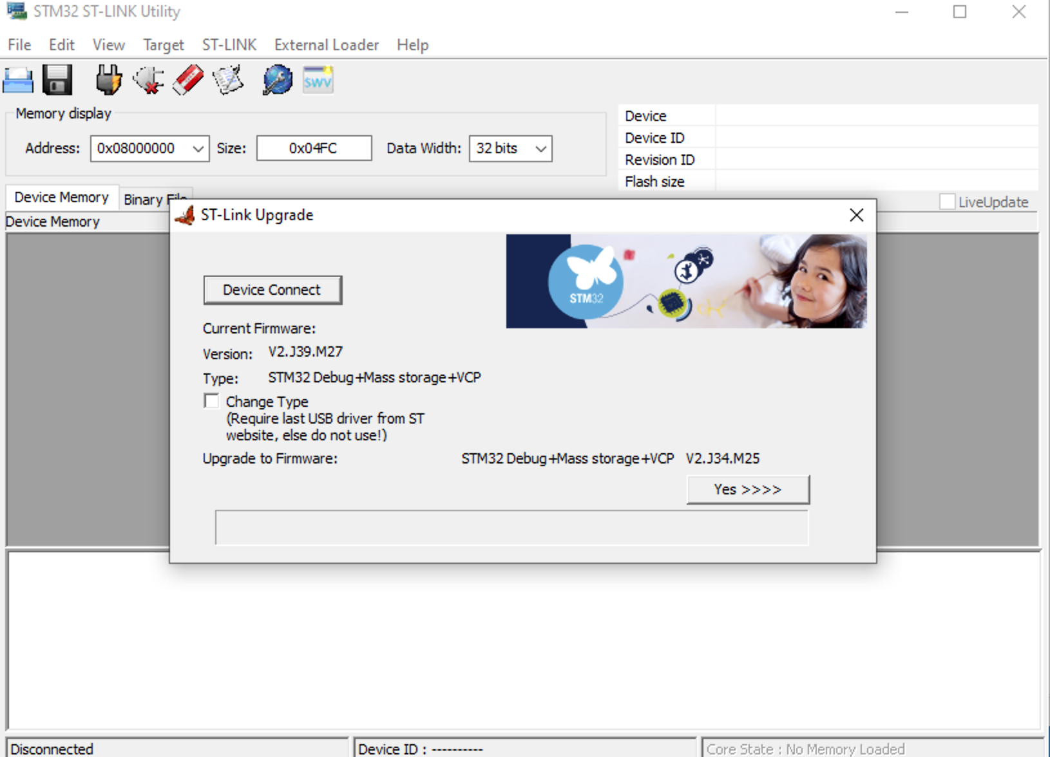The height and width of the screenshot is (757, 1050).
Task: Click the STM32 ST-LINK Utility title icon
Action: point(17,11)
